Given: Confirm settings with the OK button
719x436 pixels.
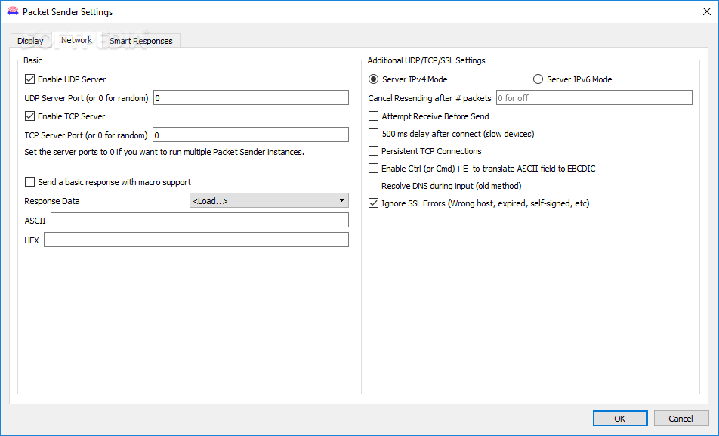Looking at the screenshot, I should (x=620, y=418).
